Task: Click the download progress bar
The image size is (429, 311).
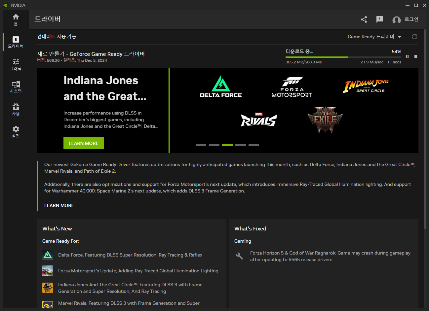Action: pyautogui.click(x=343, y=57)
